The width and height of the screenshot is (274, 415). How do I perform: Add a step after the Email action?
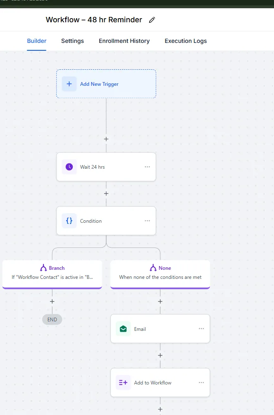(160, 356)
